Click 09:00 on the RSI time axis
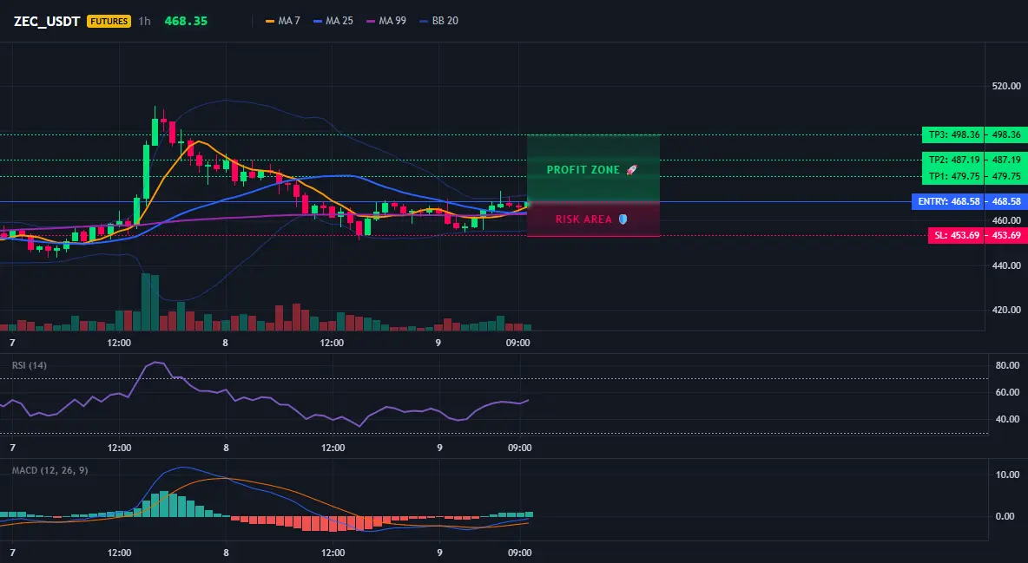 [519, 448]
